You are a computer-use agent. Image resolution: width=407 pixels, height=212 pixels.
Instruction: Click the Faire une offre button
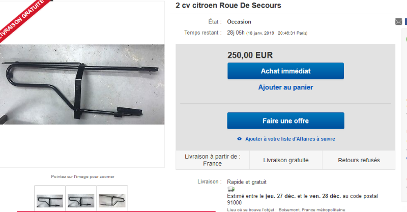[x=285, y=120]
